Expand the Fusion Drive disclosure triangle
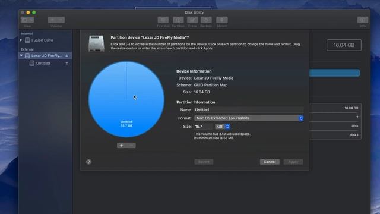This screenshot has height=214, width=380. tap(21, 40)
